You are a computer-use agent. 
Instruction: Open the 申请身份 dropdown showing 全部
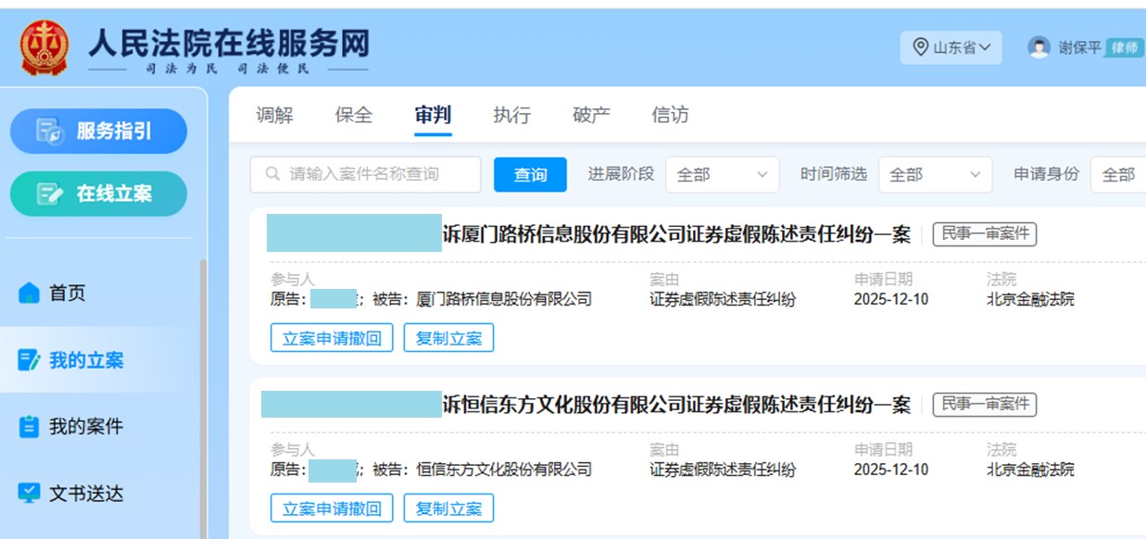pyautogui.click(x=1118, y=174)
